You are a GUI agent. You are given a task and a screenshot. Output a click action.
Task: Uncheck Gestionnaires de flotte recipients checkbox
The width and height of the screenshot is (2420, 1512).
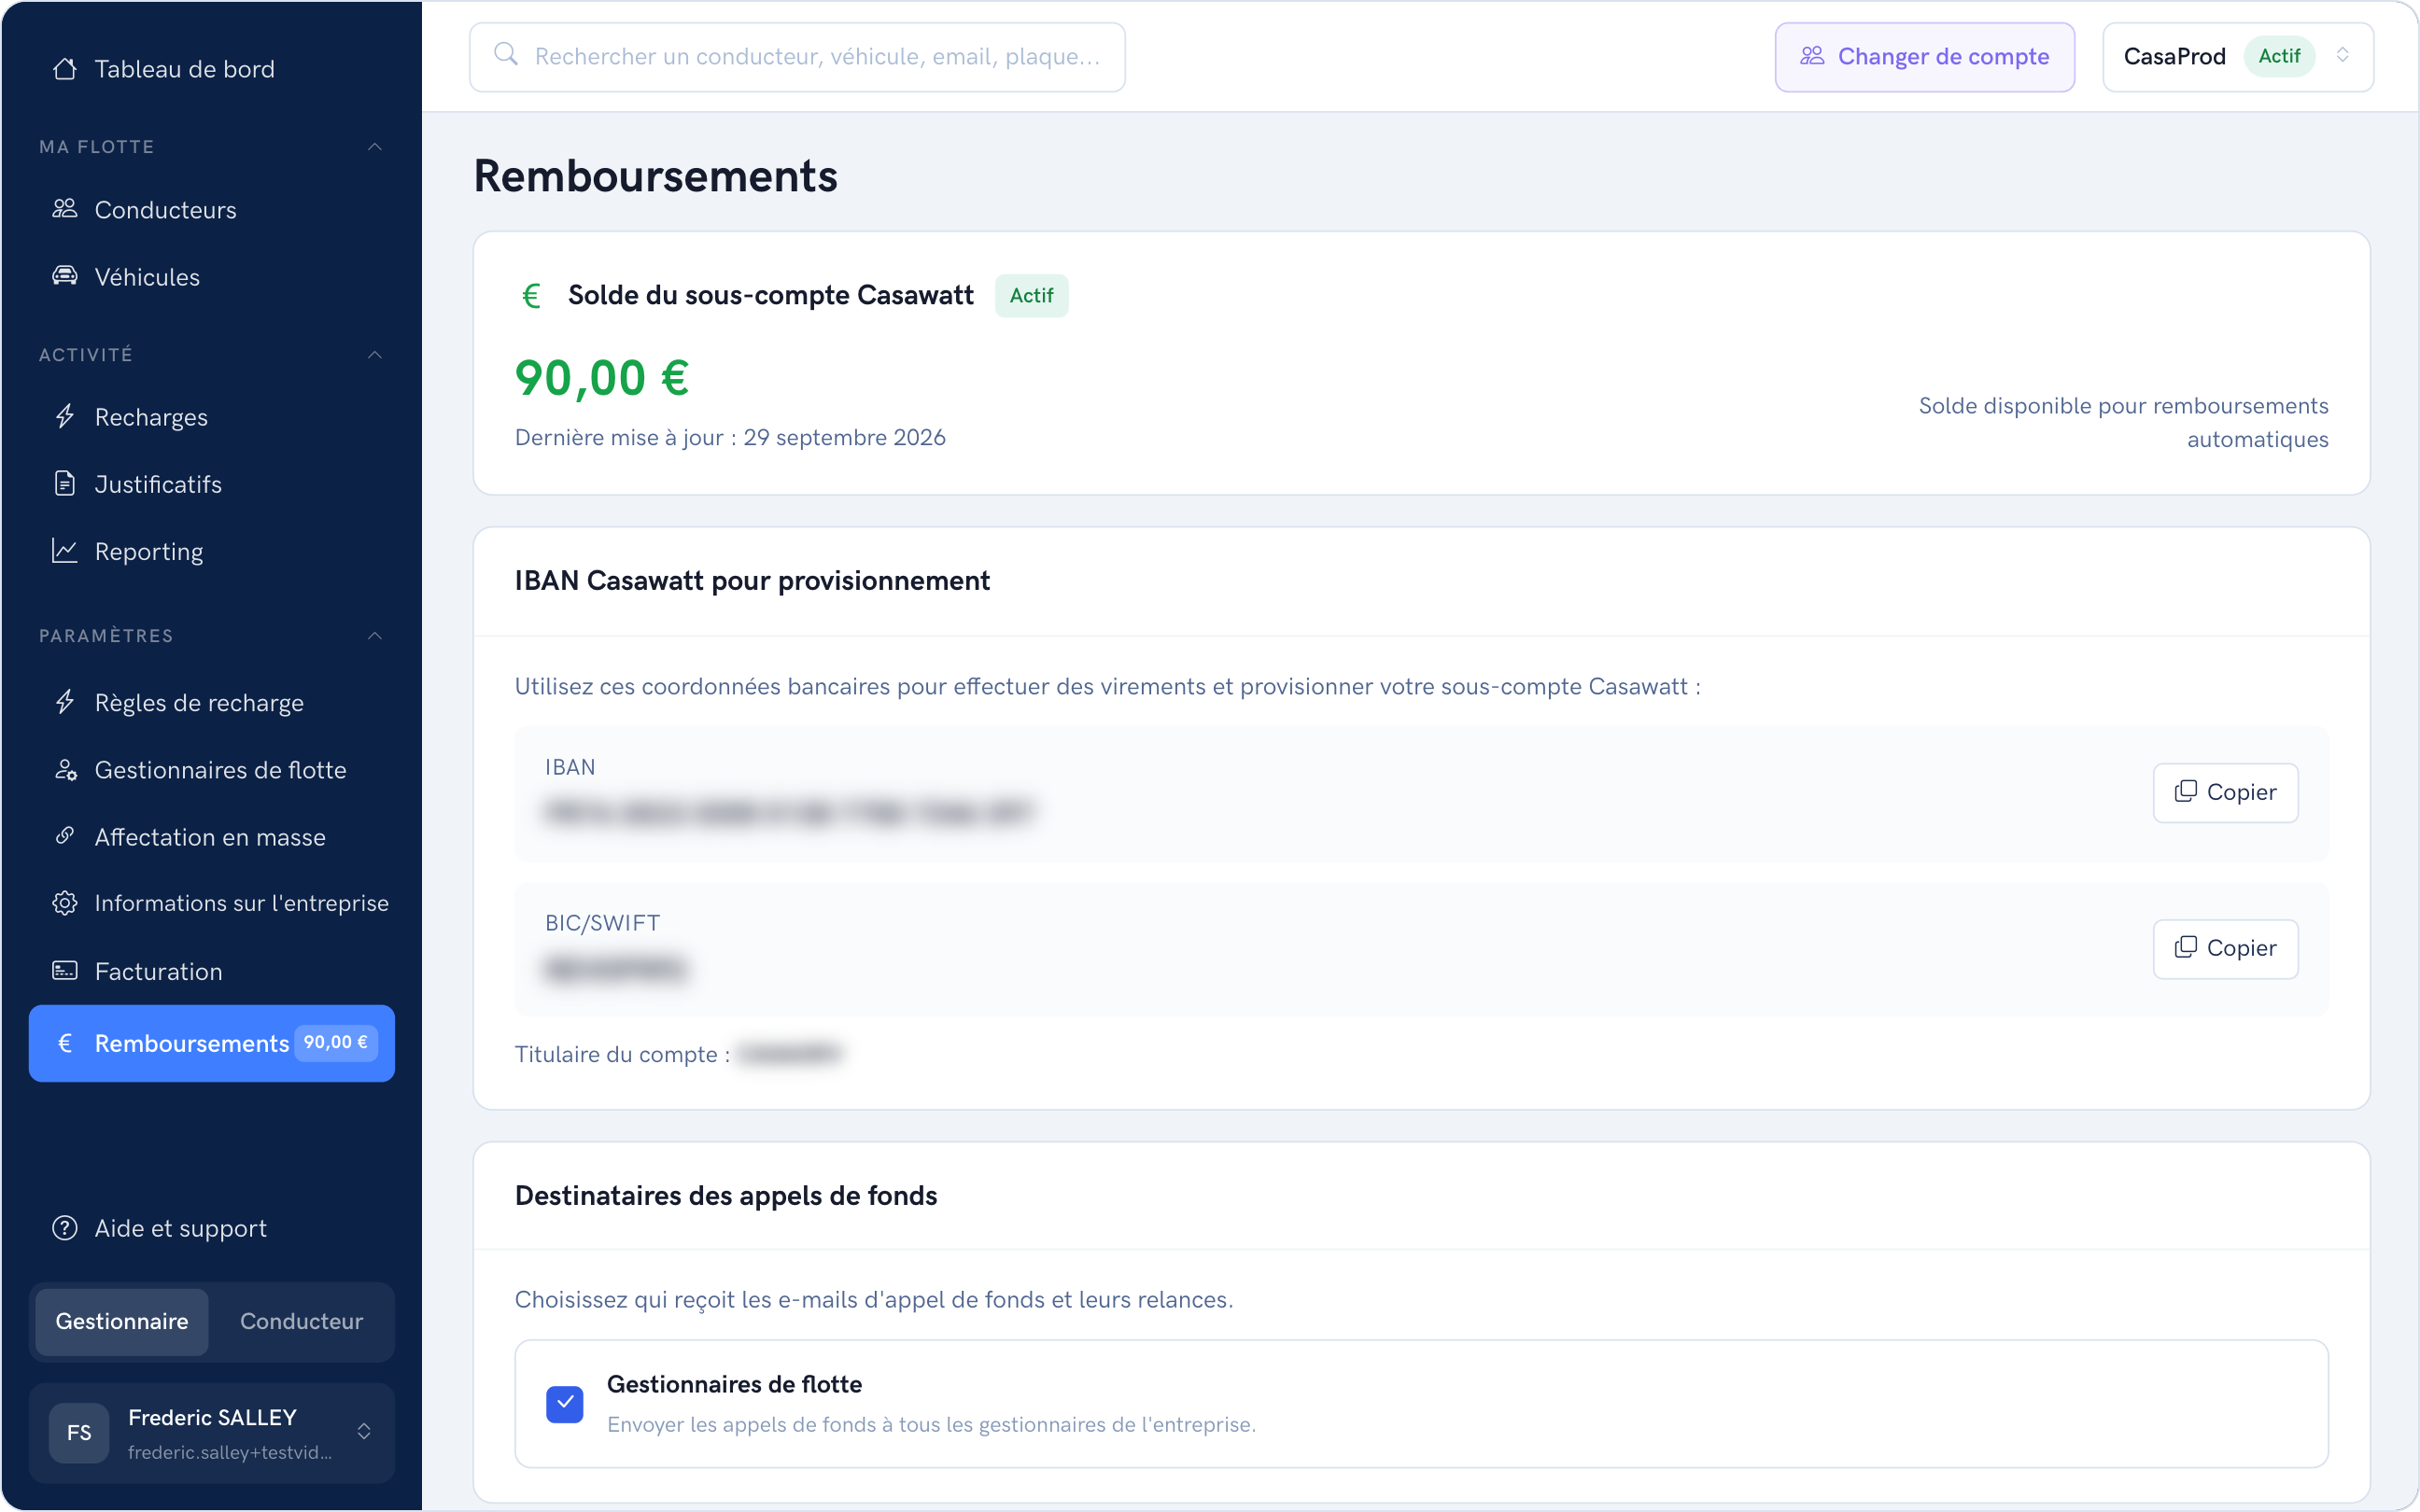[565, 1403]
